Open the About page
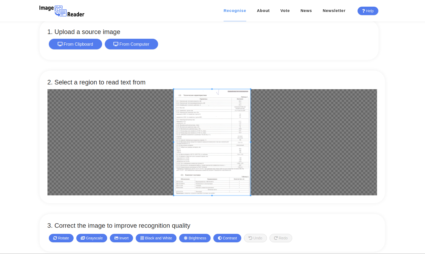Screen dimensions: 425x254 263,11
